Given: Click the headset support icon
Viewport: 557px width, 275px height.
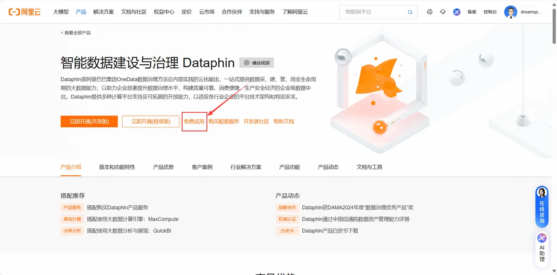Looking at the screenshot, I should coord(443,12).
